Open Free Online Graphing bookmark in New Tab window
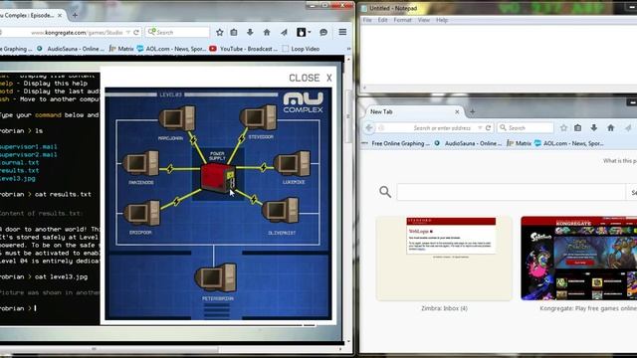 [396, 143]
